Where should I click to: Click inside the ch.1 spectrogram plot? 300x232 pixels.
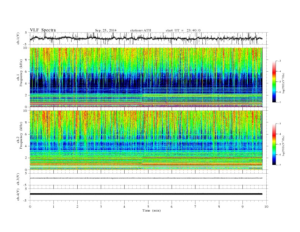(146, 77)
